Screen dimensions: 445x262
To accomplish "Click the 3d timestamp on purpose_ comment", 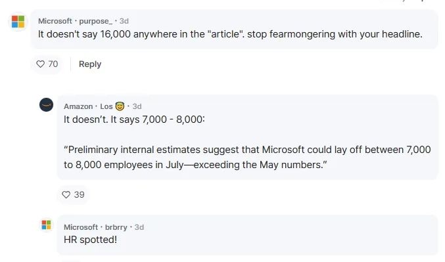I will point(124,21).
